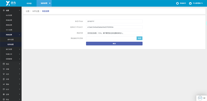
Task: Open SEO设置 in the sidebar
Action: tap(9, 30)
